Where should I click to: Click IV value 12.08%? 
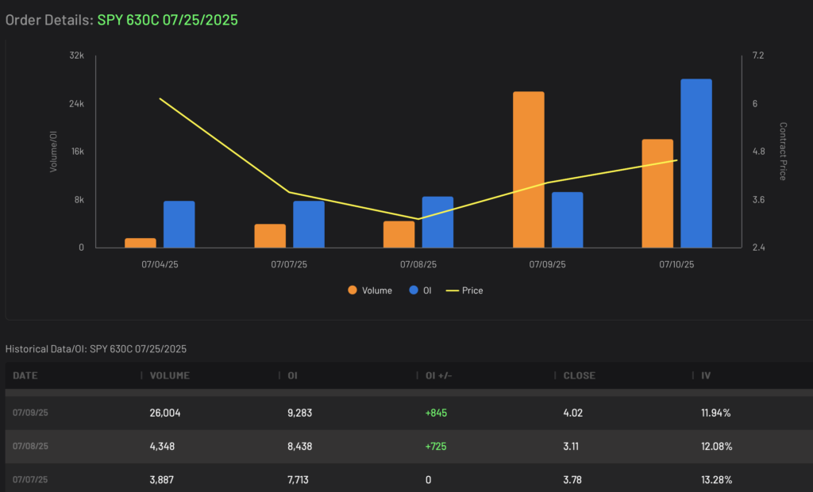[717, 446]
